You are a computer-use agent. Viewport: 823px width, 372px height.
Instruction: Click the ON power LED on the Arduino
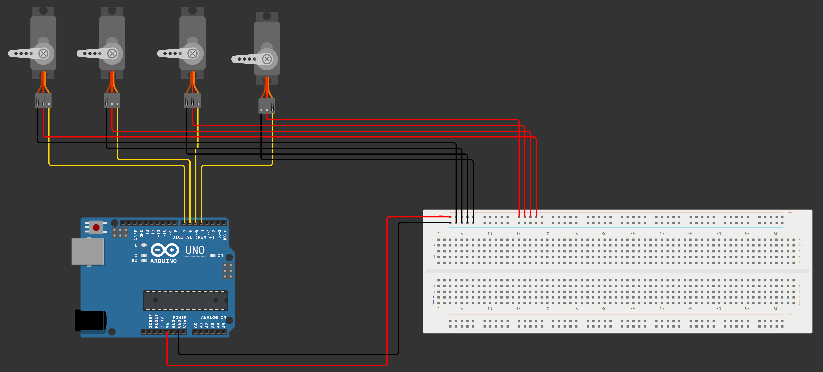(212, 255)
